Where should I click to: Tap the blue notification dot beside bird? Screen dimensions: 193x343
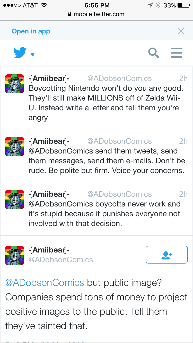(33, 54)
